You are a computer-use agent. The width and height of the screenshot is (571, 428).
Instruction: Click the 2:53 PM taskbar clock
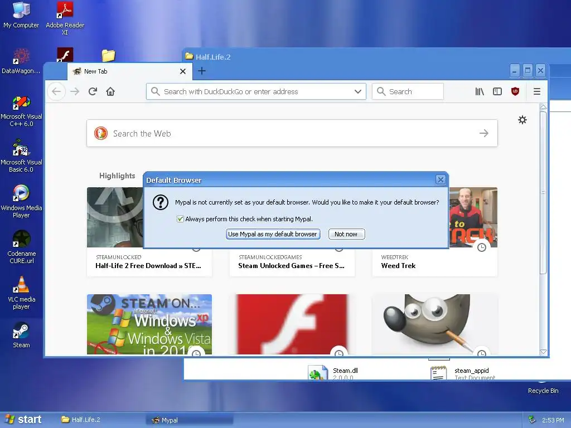pos(553,420)
